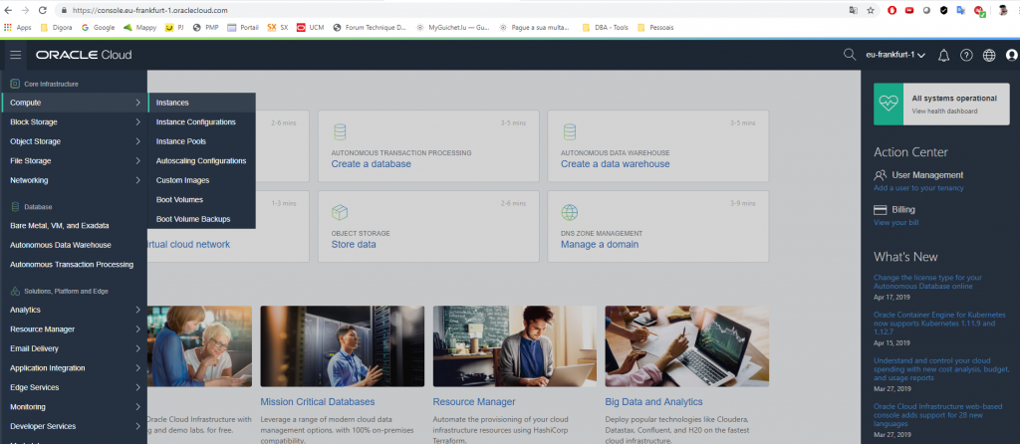1020x444 pixels.
Task: Click the translate page icon in address bar
Action: pyautogui.click(x=853, y=10)
